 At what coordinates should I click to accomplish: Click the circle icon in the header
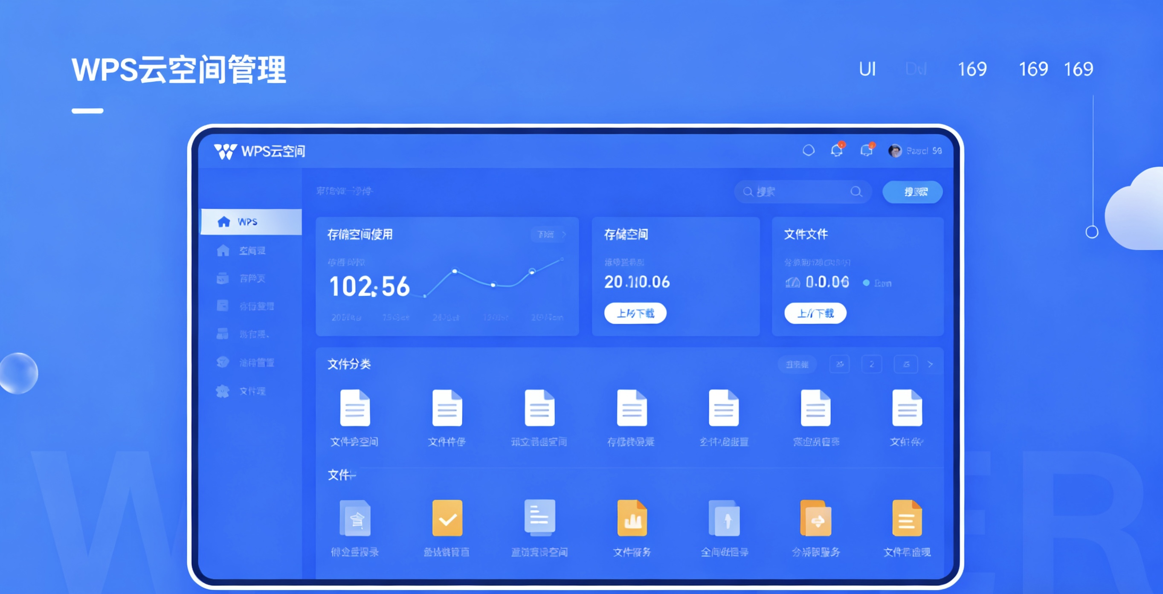(x=808, y=150)
